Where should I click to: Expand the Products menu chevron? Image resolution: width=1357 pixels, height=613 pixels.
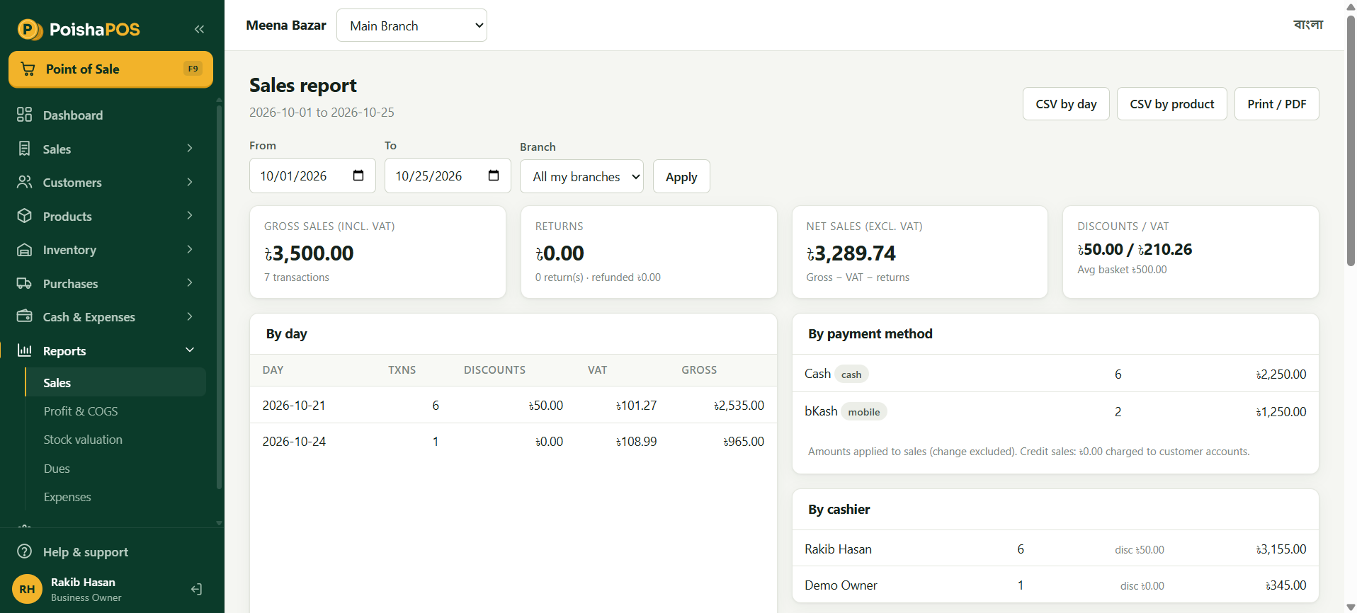190,215
